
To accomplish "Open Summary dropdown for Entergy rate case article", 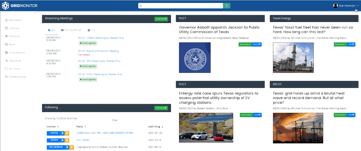I will pos(246,115).
